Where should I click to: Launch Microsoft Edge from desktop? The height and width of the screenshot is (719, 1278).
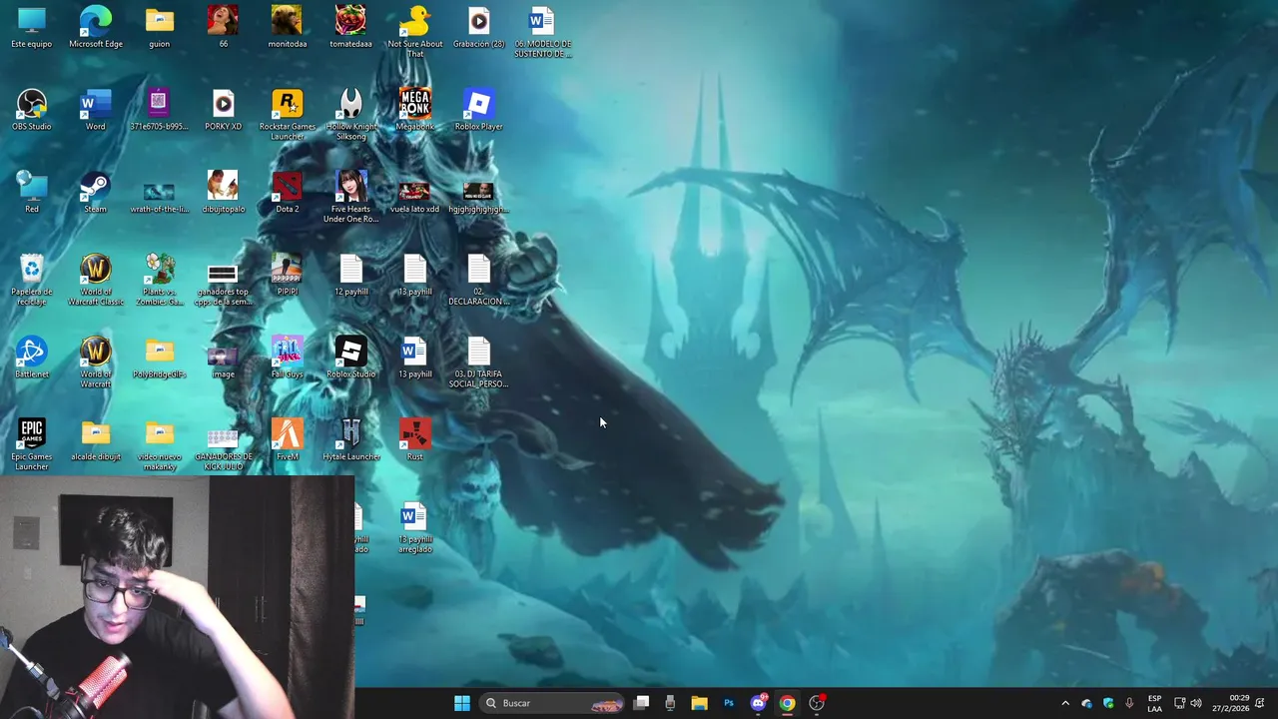click(96, 27)
